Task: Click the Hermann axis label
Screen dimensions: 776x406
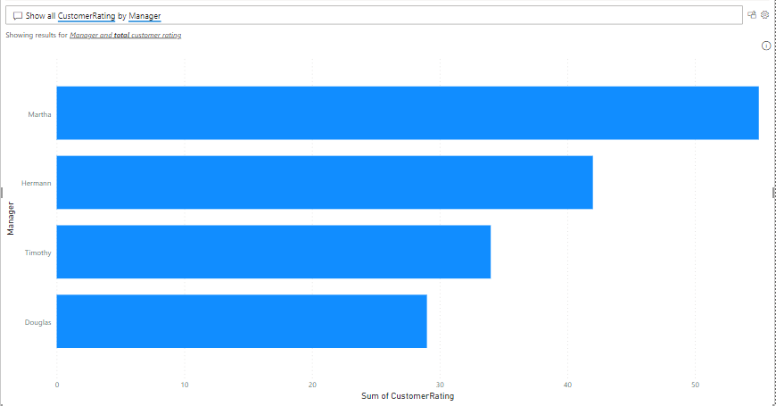Action: click(37, 183)
